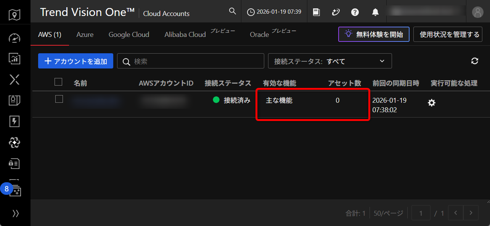The image size is (490, 226).
Task: Click the search magnifier in the header
Action: click(x=232, y=11)
